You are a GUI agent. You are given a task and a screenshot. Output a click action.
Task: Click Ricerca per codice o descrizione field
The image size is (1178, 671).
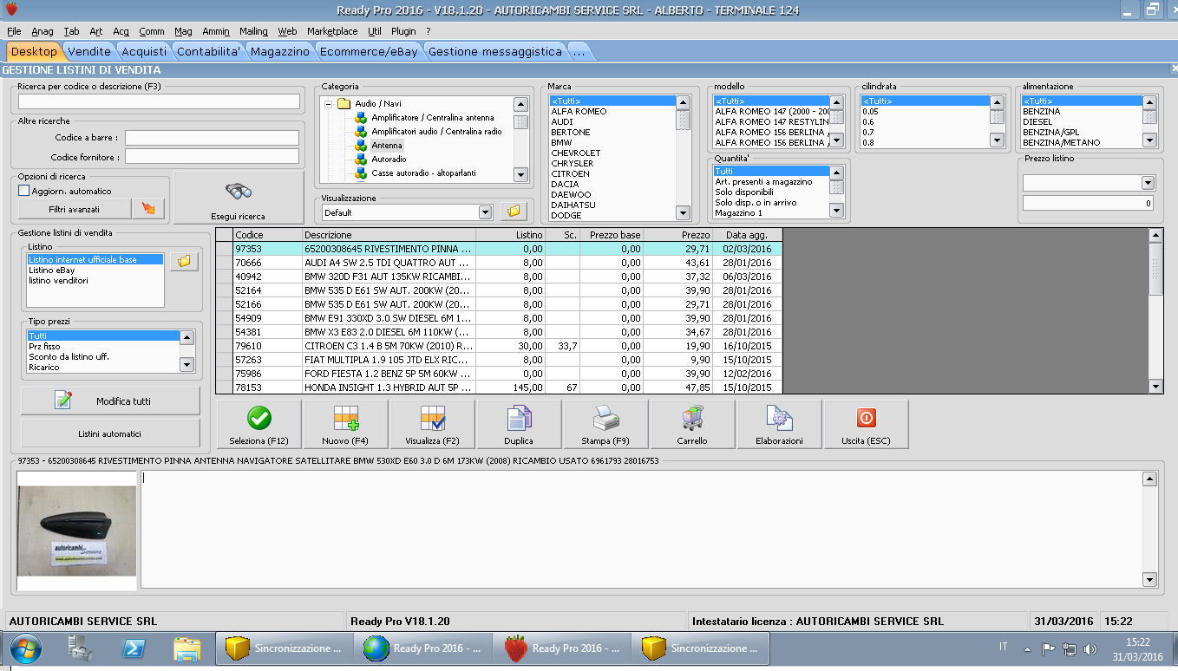point(159,101)
